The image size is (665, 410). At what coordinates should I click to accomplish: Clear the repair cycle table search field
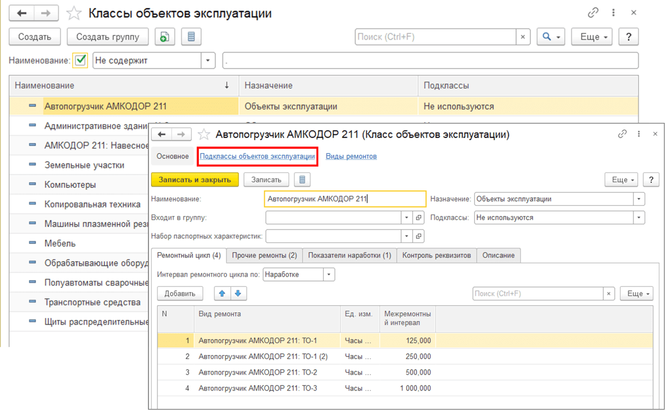(609, 293)
